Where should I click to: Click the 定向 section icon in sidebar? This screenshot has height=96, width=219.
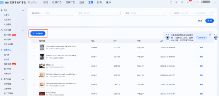click(x=2, y=10)
